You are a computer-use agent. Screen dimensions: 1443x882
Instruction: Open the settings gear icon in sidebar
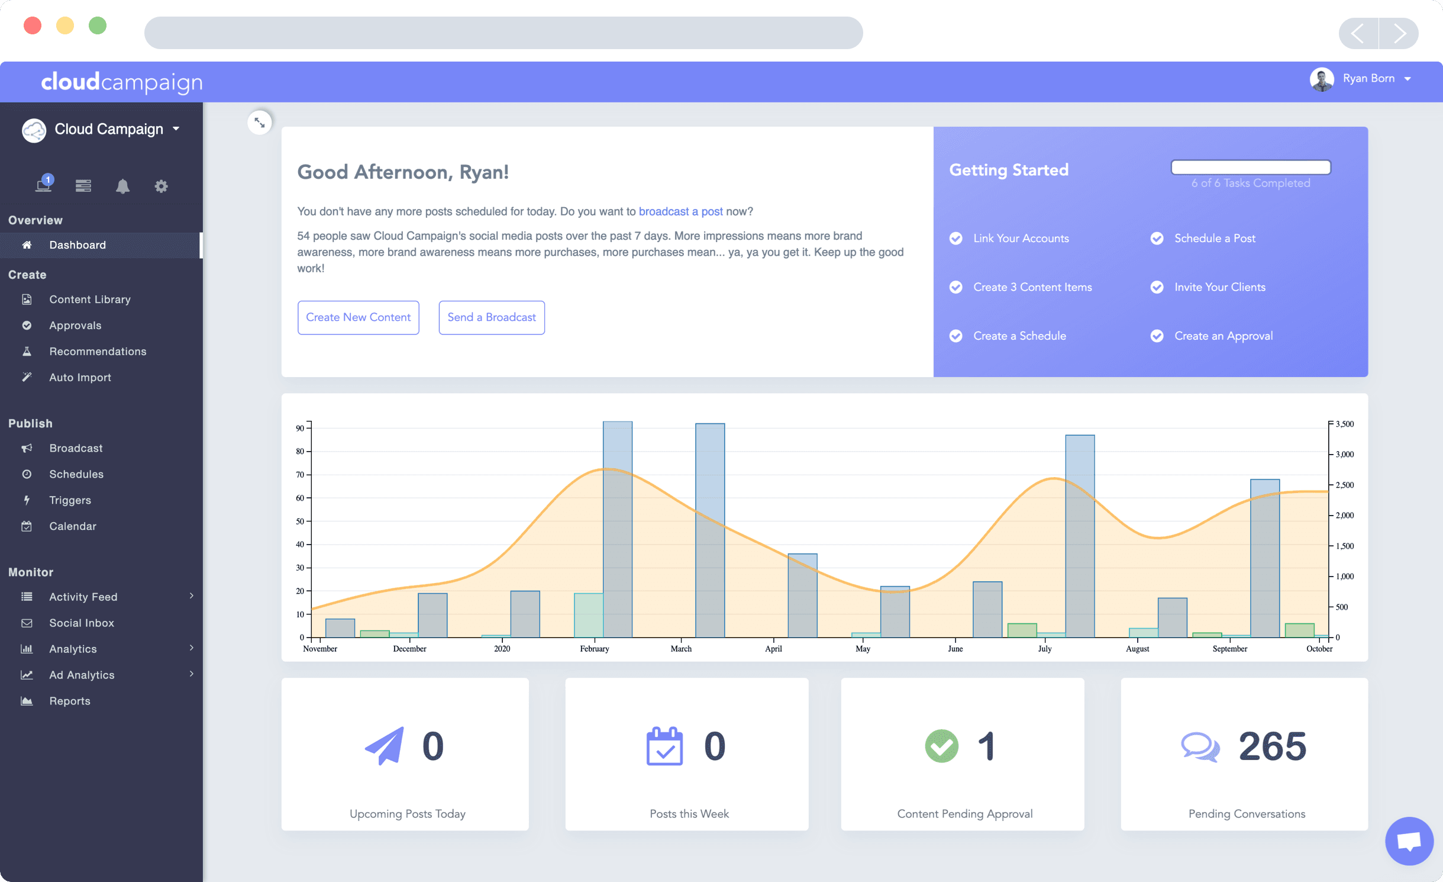point(161,186)
